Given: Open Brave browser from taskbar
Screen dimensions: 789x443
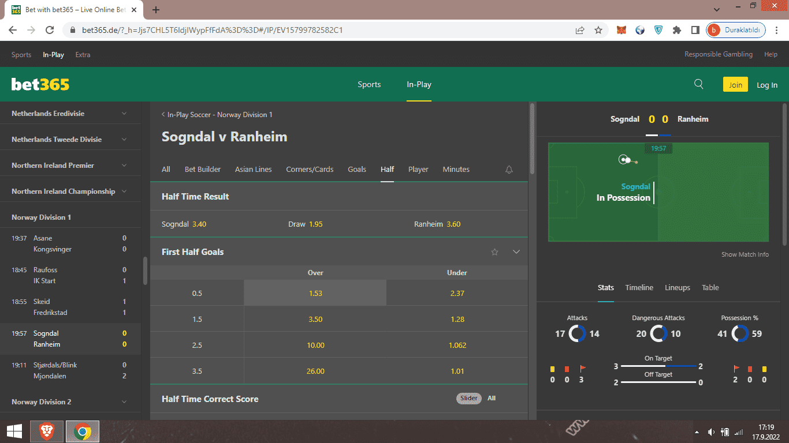Looking at the screenshot, I should coord(47,431).
